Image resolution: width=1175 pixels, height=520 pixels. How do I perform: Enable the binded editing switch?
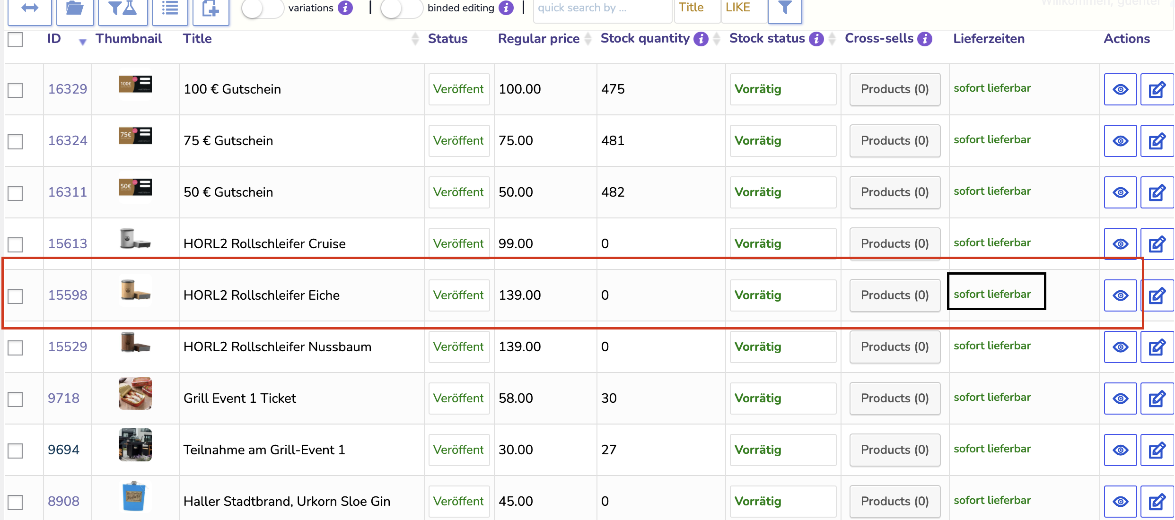point(401,8)
